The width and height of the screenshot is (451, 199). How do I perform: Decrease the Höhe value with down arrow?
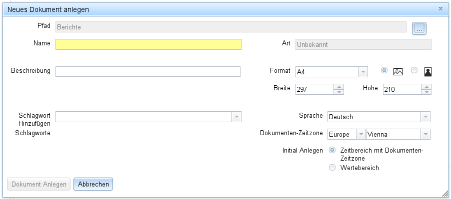[x=426, y=92]
